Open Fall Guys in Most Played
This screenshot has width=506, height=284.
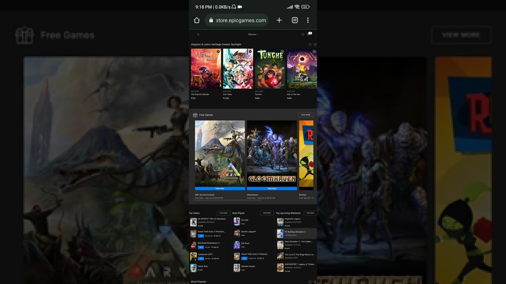pyautogui.click(x=253, y=245)
